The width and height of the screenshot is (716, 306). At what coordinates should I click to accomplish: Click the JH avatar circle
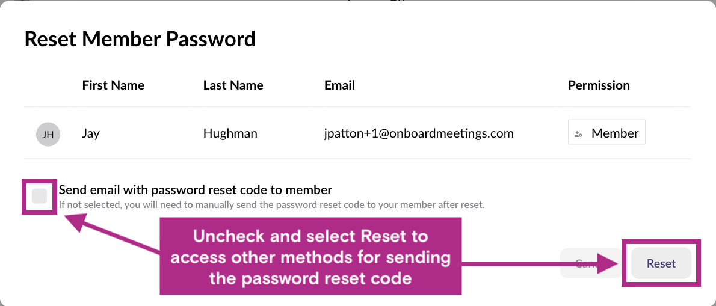click(x=48, y=134)
